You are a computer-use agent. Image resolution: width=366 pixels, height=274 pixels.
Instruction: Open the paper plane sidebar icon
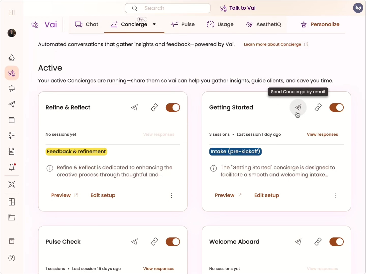[x=12, y=104]
